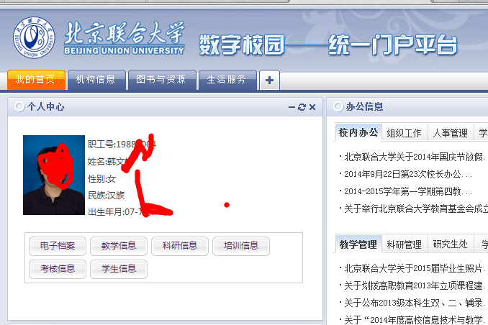
Task: Click the 个人中心 panel header icon
Action: coord(19,106)
